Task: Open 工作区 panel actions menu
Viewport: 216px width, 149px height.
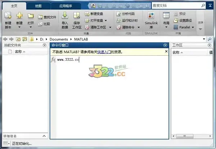Action: 210,45
